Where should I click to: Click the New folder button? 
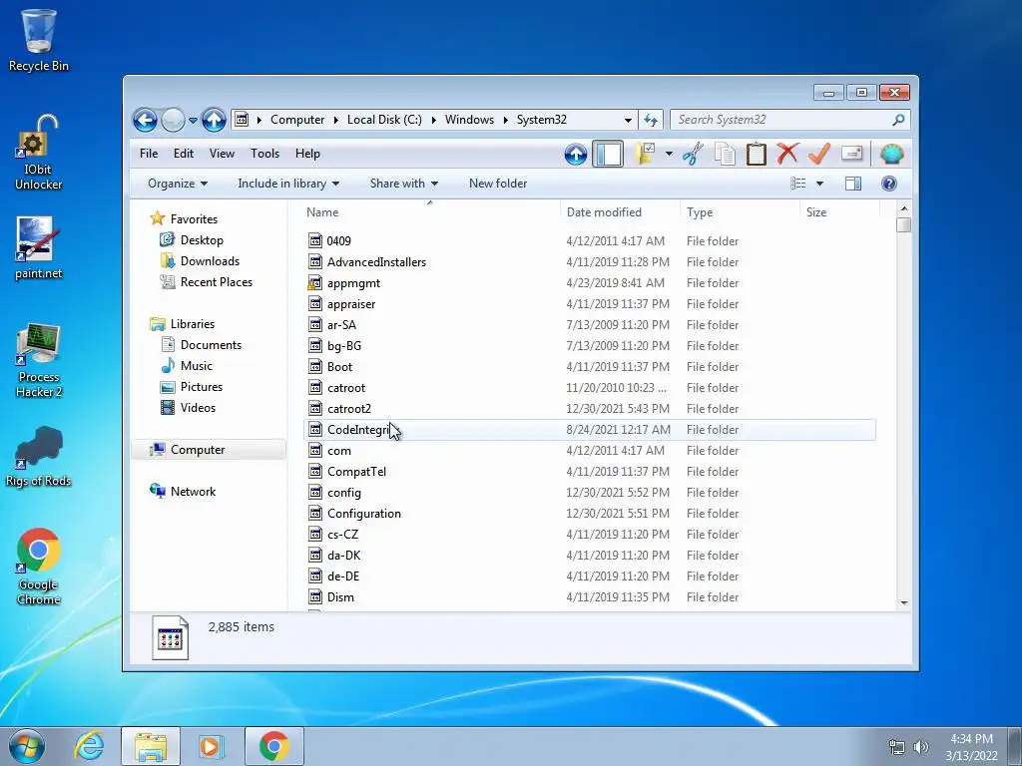[x=498, y=184]
